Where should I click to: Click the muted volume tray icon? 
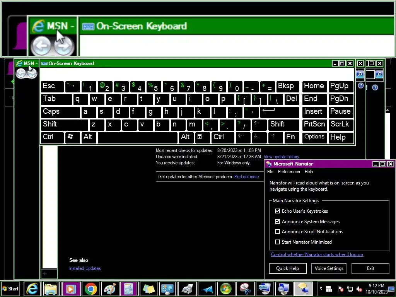359,289
